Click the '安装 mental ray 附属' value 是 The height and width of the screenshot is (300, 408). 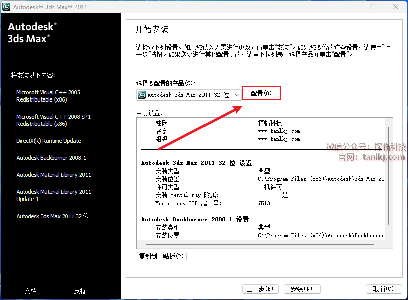[285, 195]
